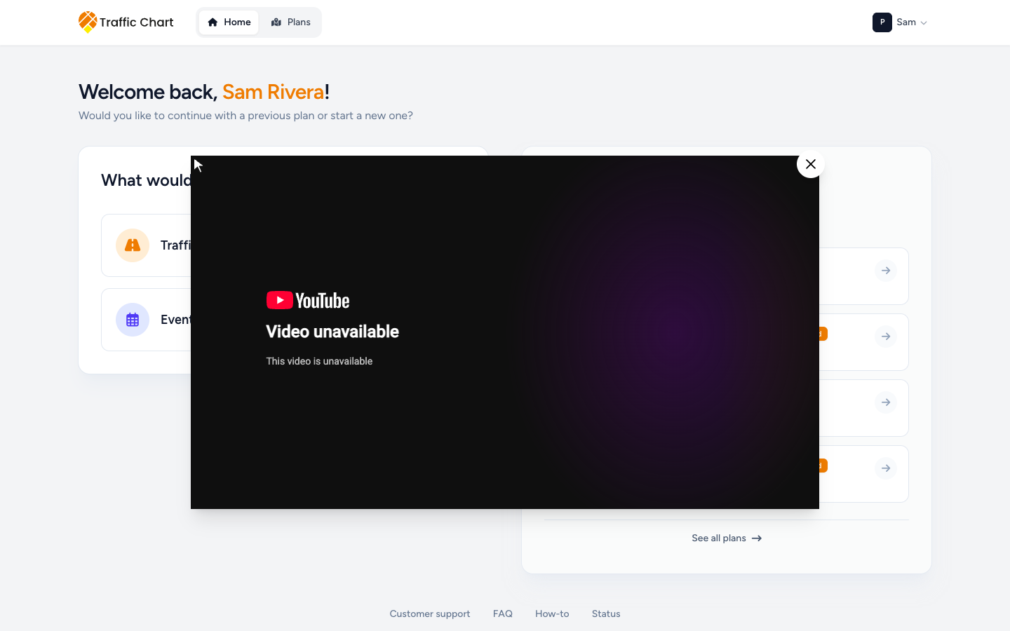Open the Status footer link
This screenshot has width=1010, height=631.
pos(606,613)
